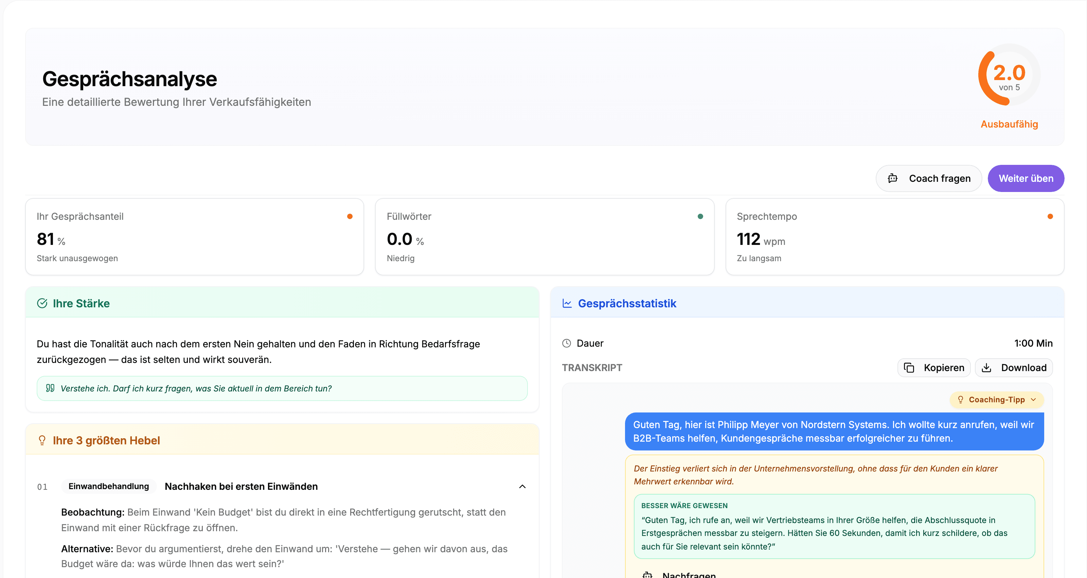This screenshot has width=1087, height=578.
Task: Click the 0.0 % Füllwörter value
Action: pyautogui.click(x=405, y=239)
